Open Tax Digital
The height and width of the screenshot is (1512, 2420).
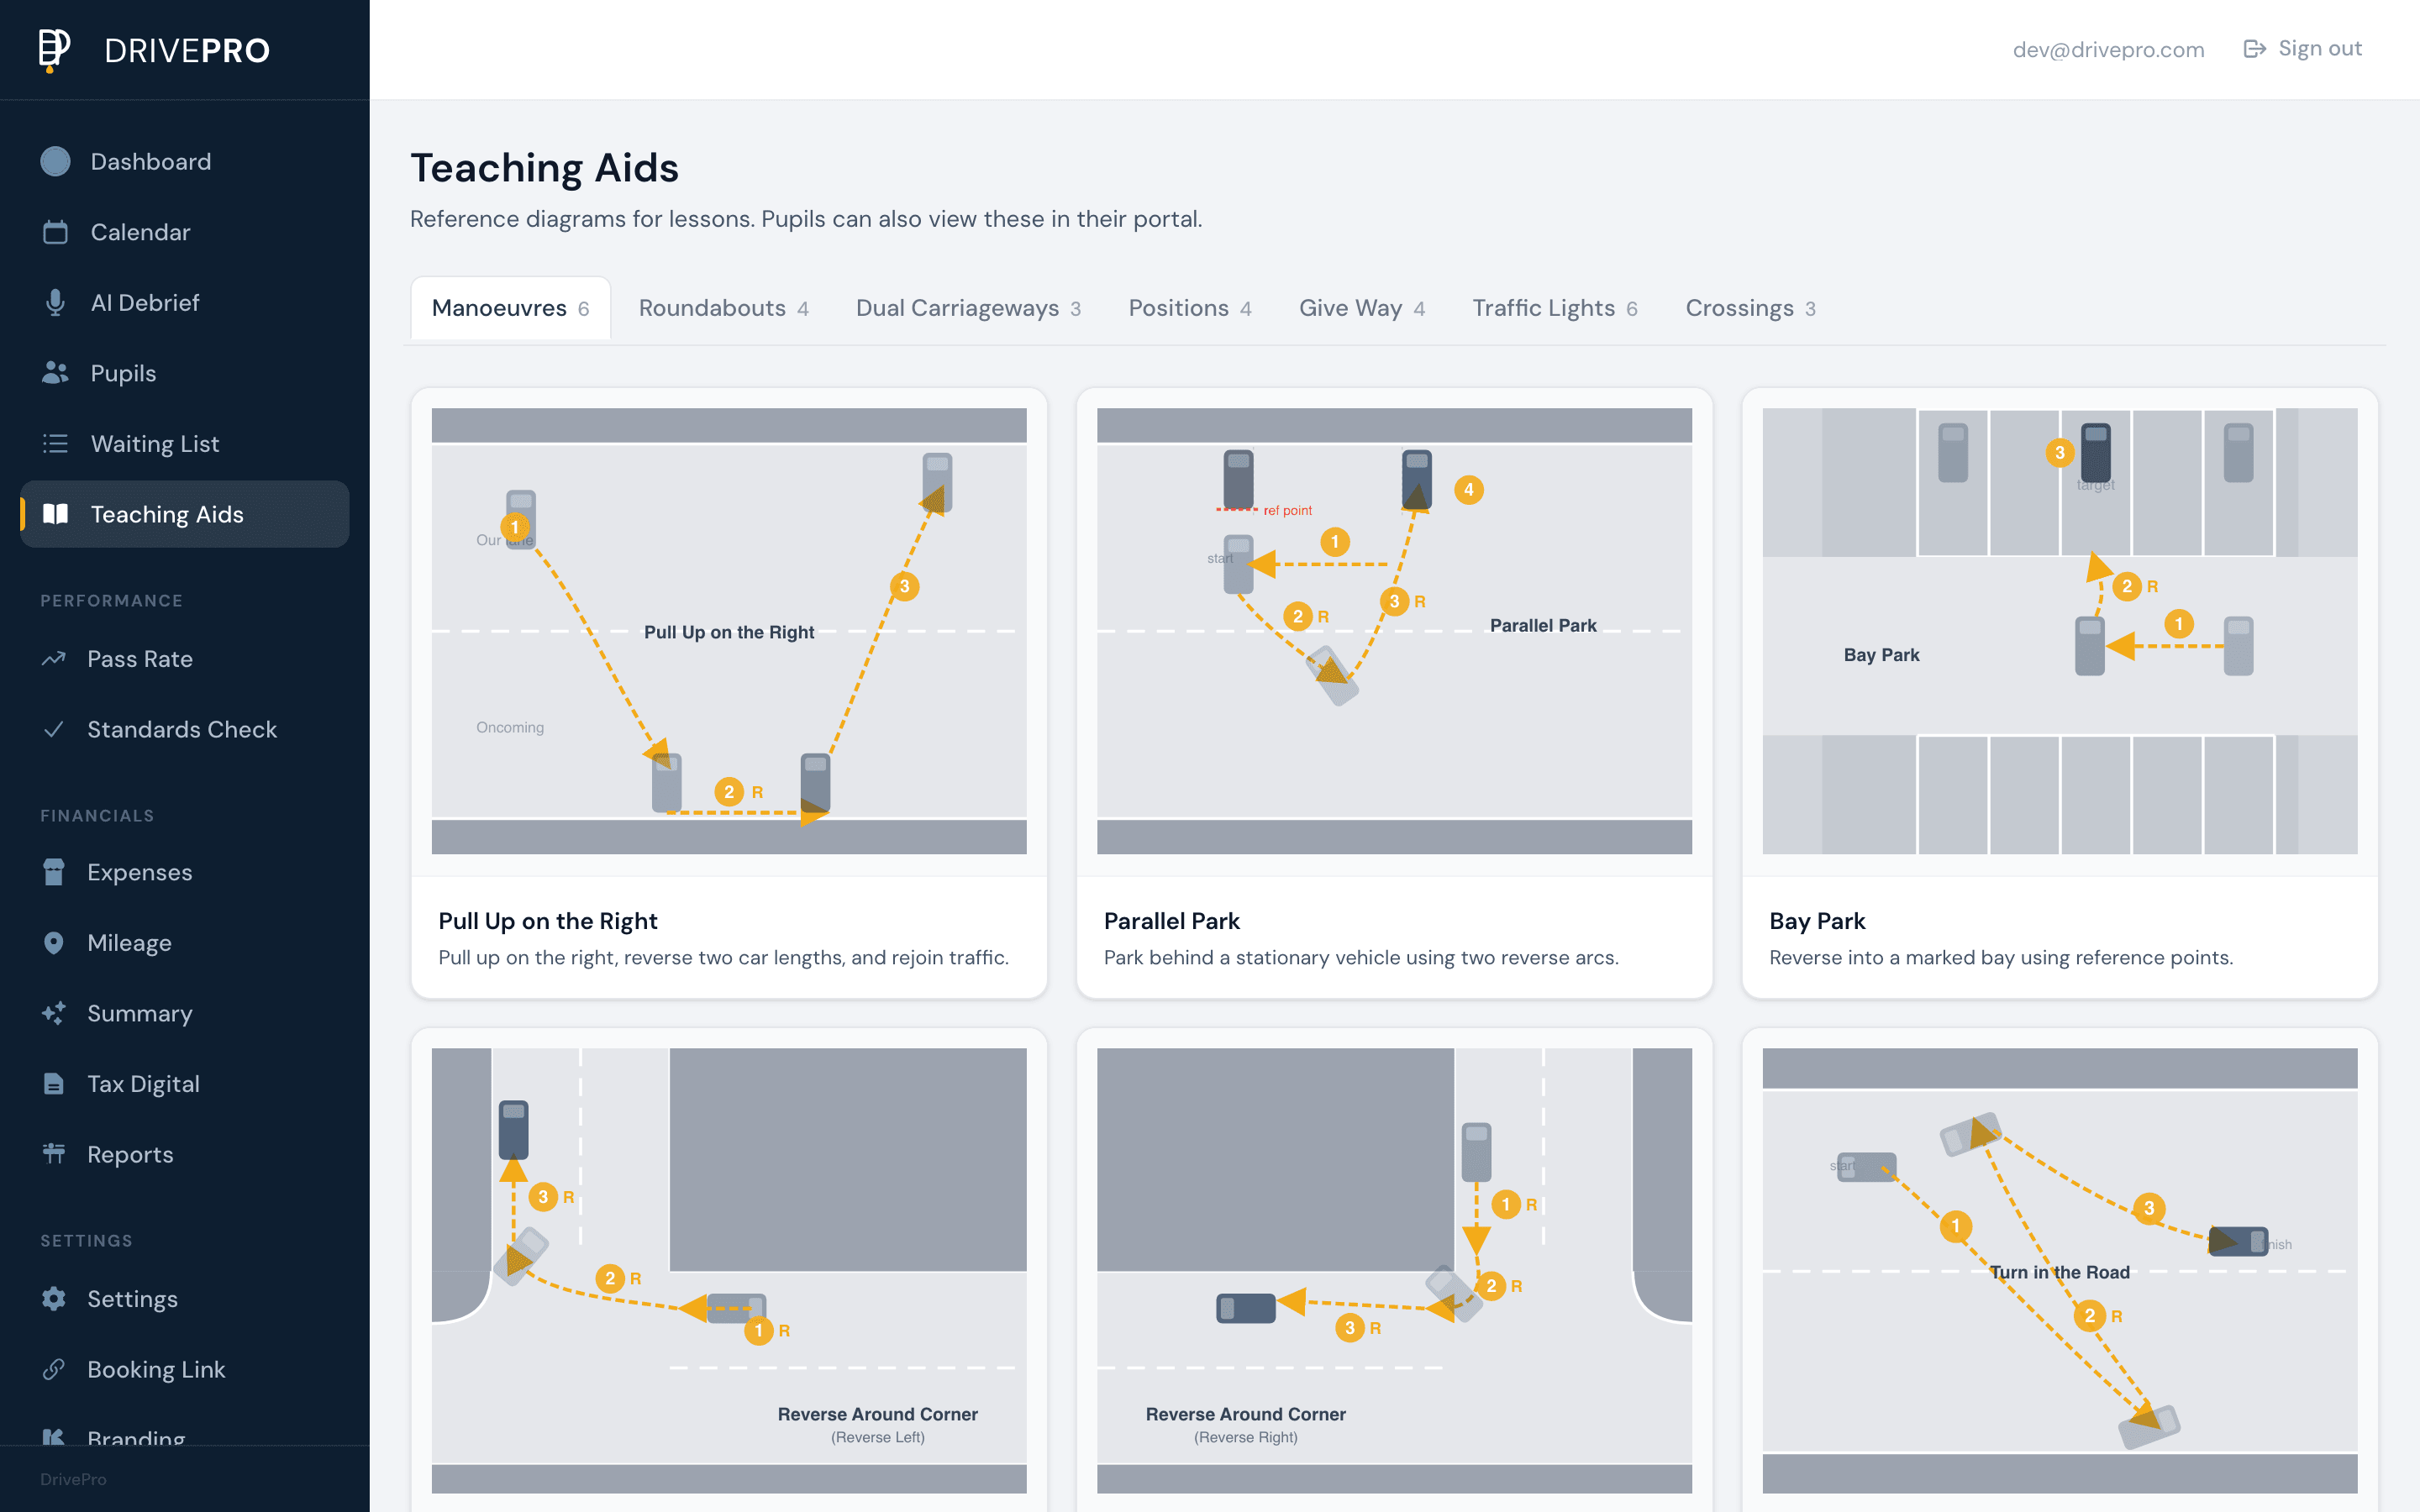144,1083
